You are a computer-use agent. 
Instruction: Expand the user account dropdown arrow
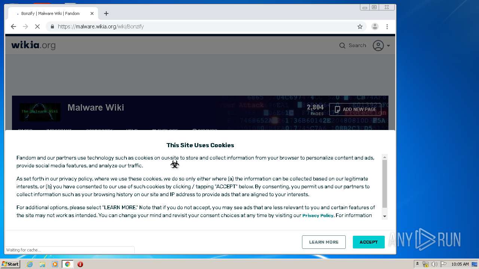pyautogui.click(x=388, y=46)
